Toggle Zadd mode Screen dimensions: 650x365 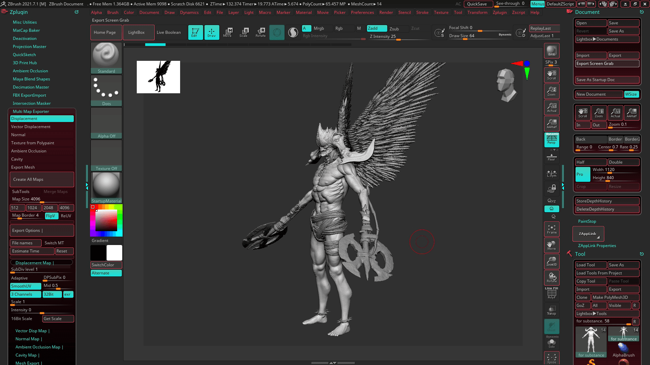377,28
